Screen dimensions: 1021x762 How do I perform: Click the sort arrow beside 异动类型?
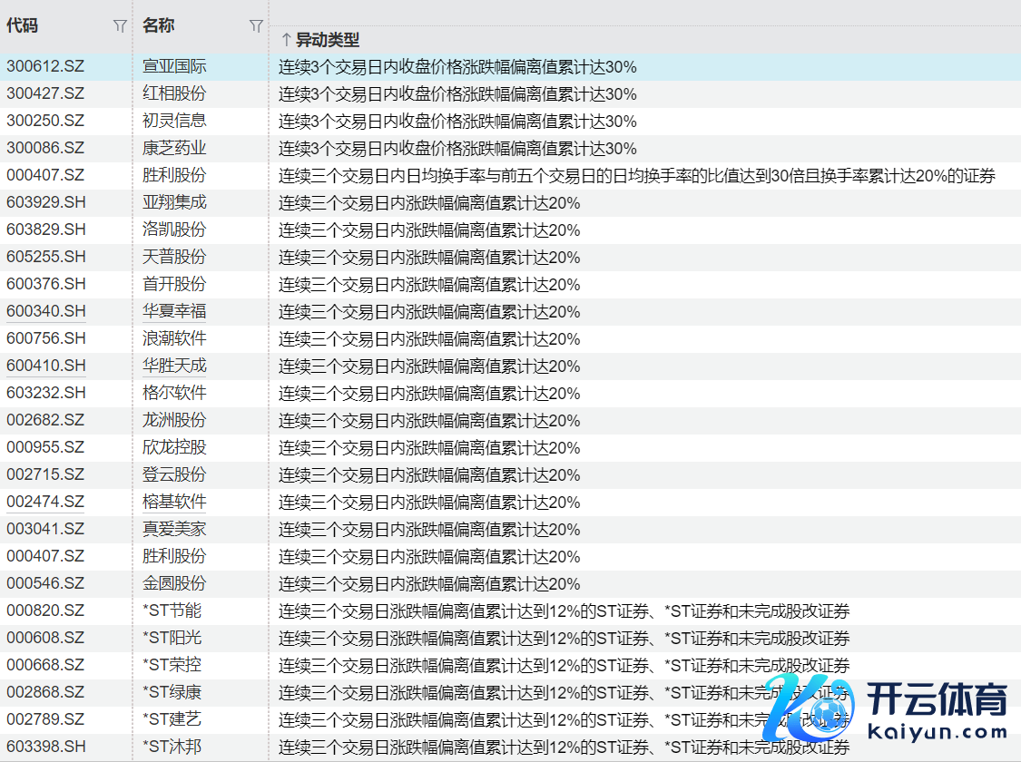(286, 40)
